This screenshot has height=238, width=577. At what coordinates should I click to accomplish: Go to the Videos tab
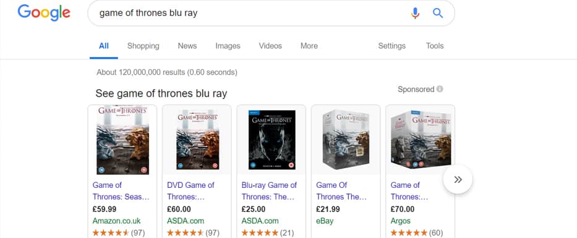(x=270, y=46)
